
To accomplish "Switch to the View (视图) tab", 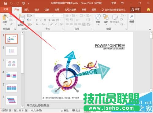I will (x=94, y=10).
